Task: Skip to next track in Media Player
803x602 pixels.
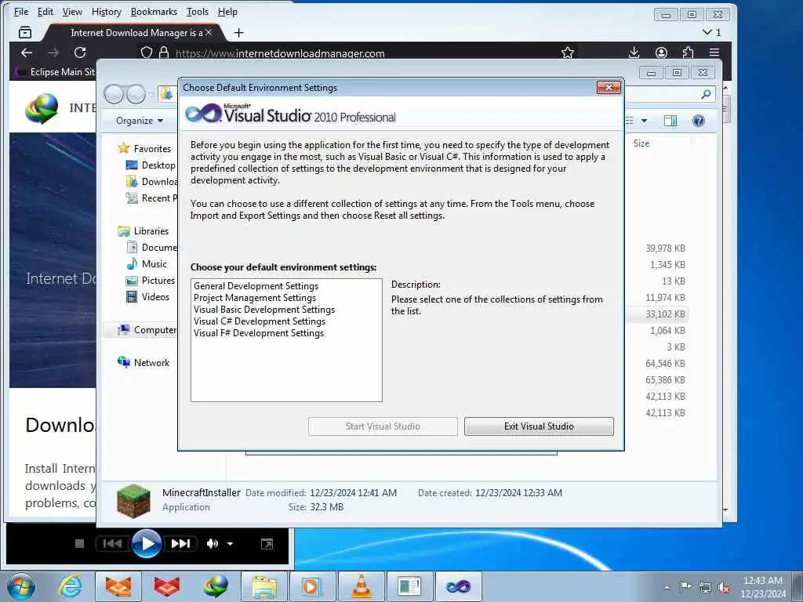Action: (x=180, y=543)
